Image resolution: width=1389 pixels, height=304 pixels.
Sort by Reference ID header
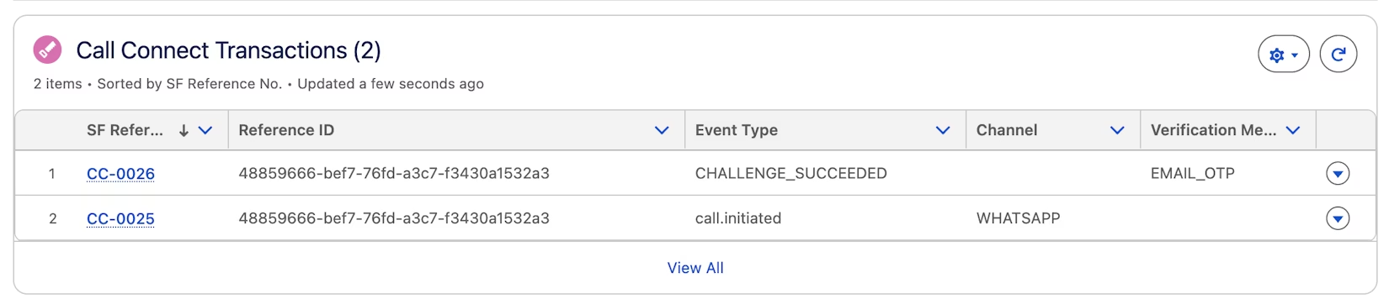coord(286,130)
